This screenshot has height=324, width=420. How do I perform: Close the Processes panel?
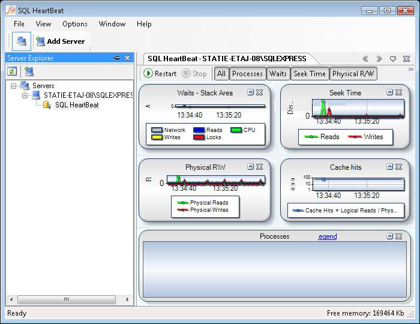coord(399,236)
